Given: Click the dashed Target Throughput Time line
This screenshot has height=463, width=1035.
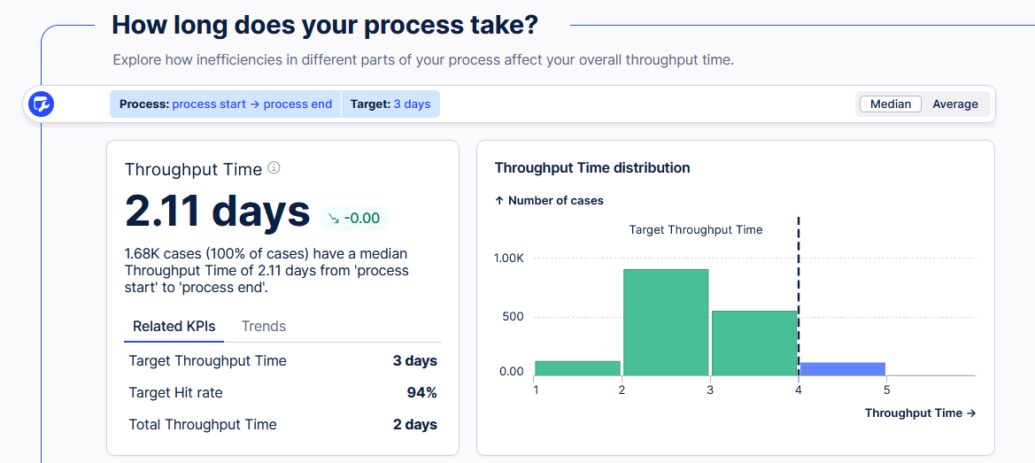Looking at the screenshot, I should pyautogui.click(x=799, y=297).
